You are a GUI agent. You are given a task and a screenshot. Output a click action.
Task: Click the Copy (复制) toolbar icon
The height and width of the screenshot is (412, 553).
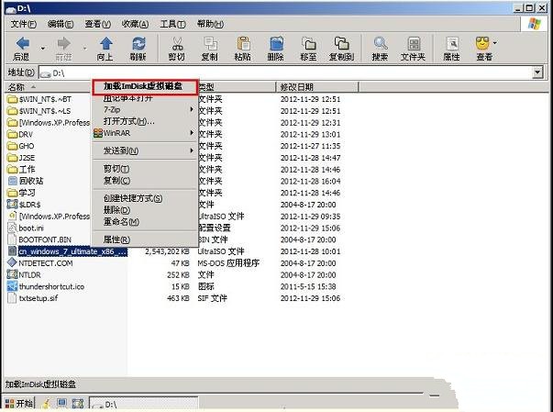tap(209, 44)
